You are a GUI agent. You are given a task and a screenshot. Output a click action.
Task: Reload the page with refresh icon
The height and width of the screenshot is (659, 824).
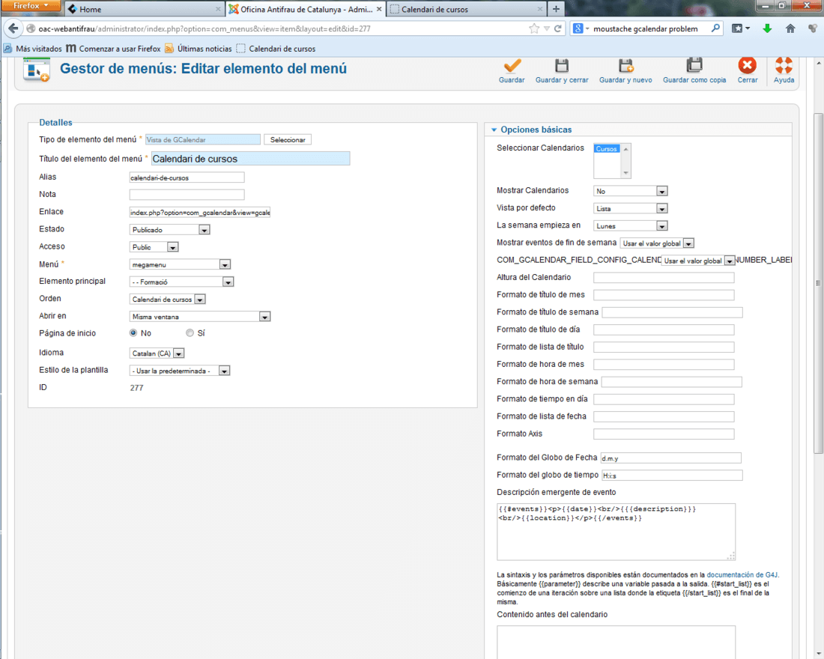[x=557, y=28]
